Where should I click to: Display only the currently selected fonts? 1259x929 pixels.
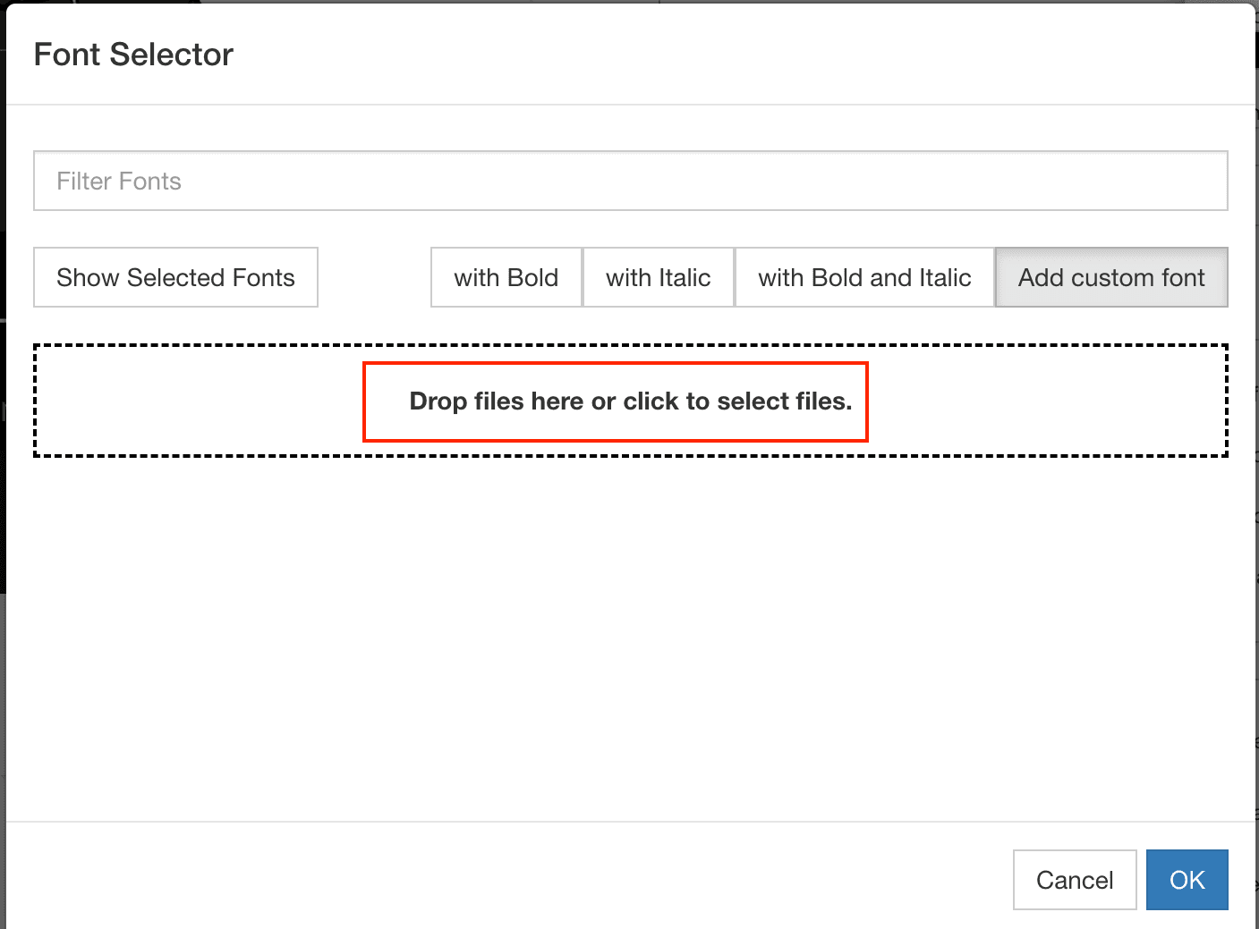175,277
